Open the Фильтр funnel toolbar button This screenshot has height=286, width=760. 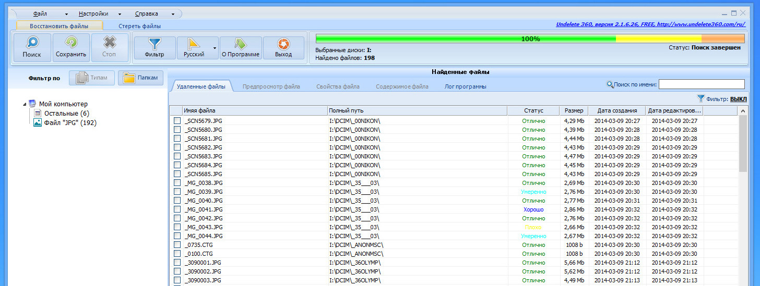tap(155, 47)
